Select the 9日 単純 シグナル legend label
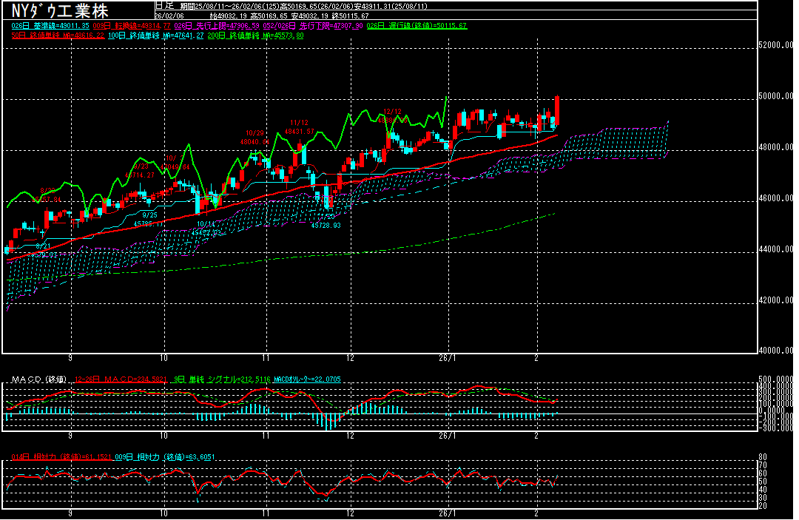This screenshot has height=520, width=799. pyautogui.click(x=211, y=379)
